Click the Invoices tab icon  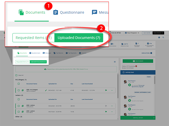click(80, 53)
